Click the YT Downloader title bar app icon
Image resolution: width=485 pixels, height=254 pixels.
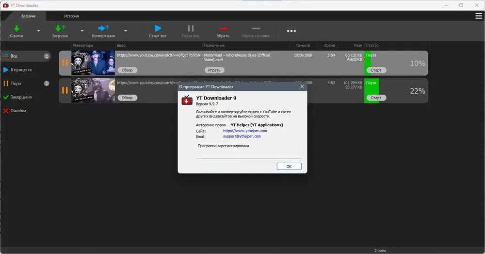pos(5,5)
